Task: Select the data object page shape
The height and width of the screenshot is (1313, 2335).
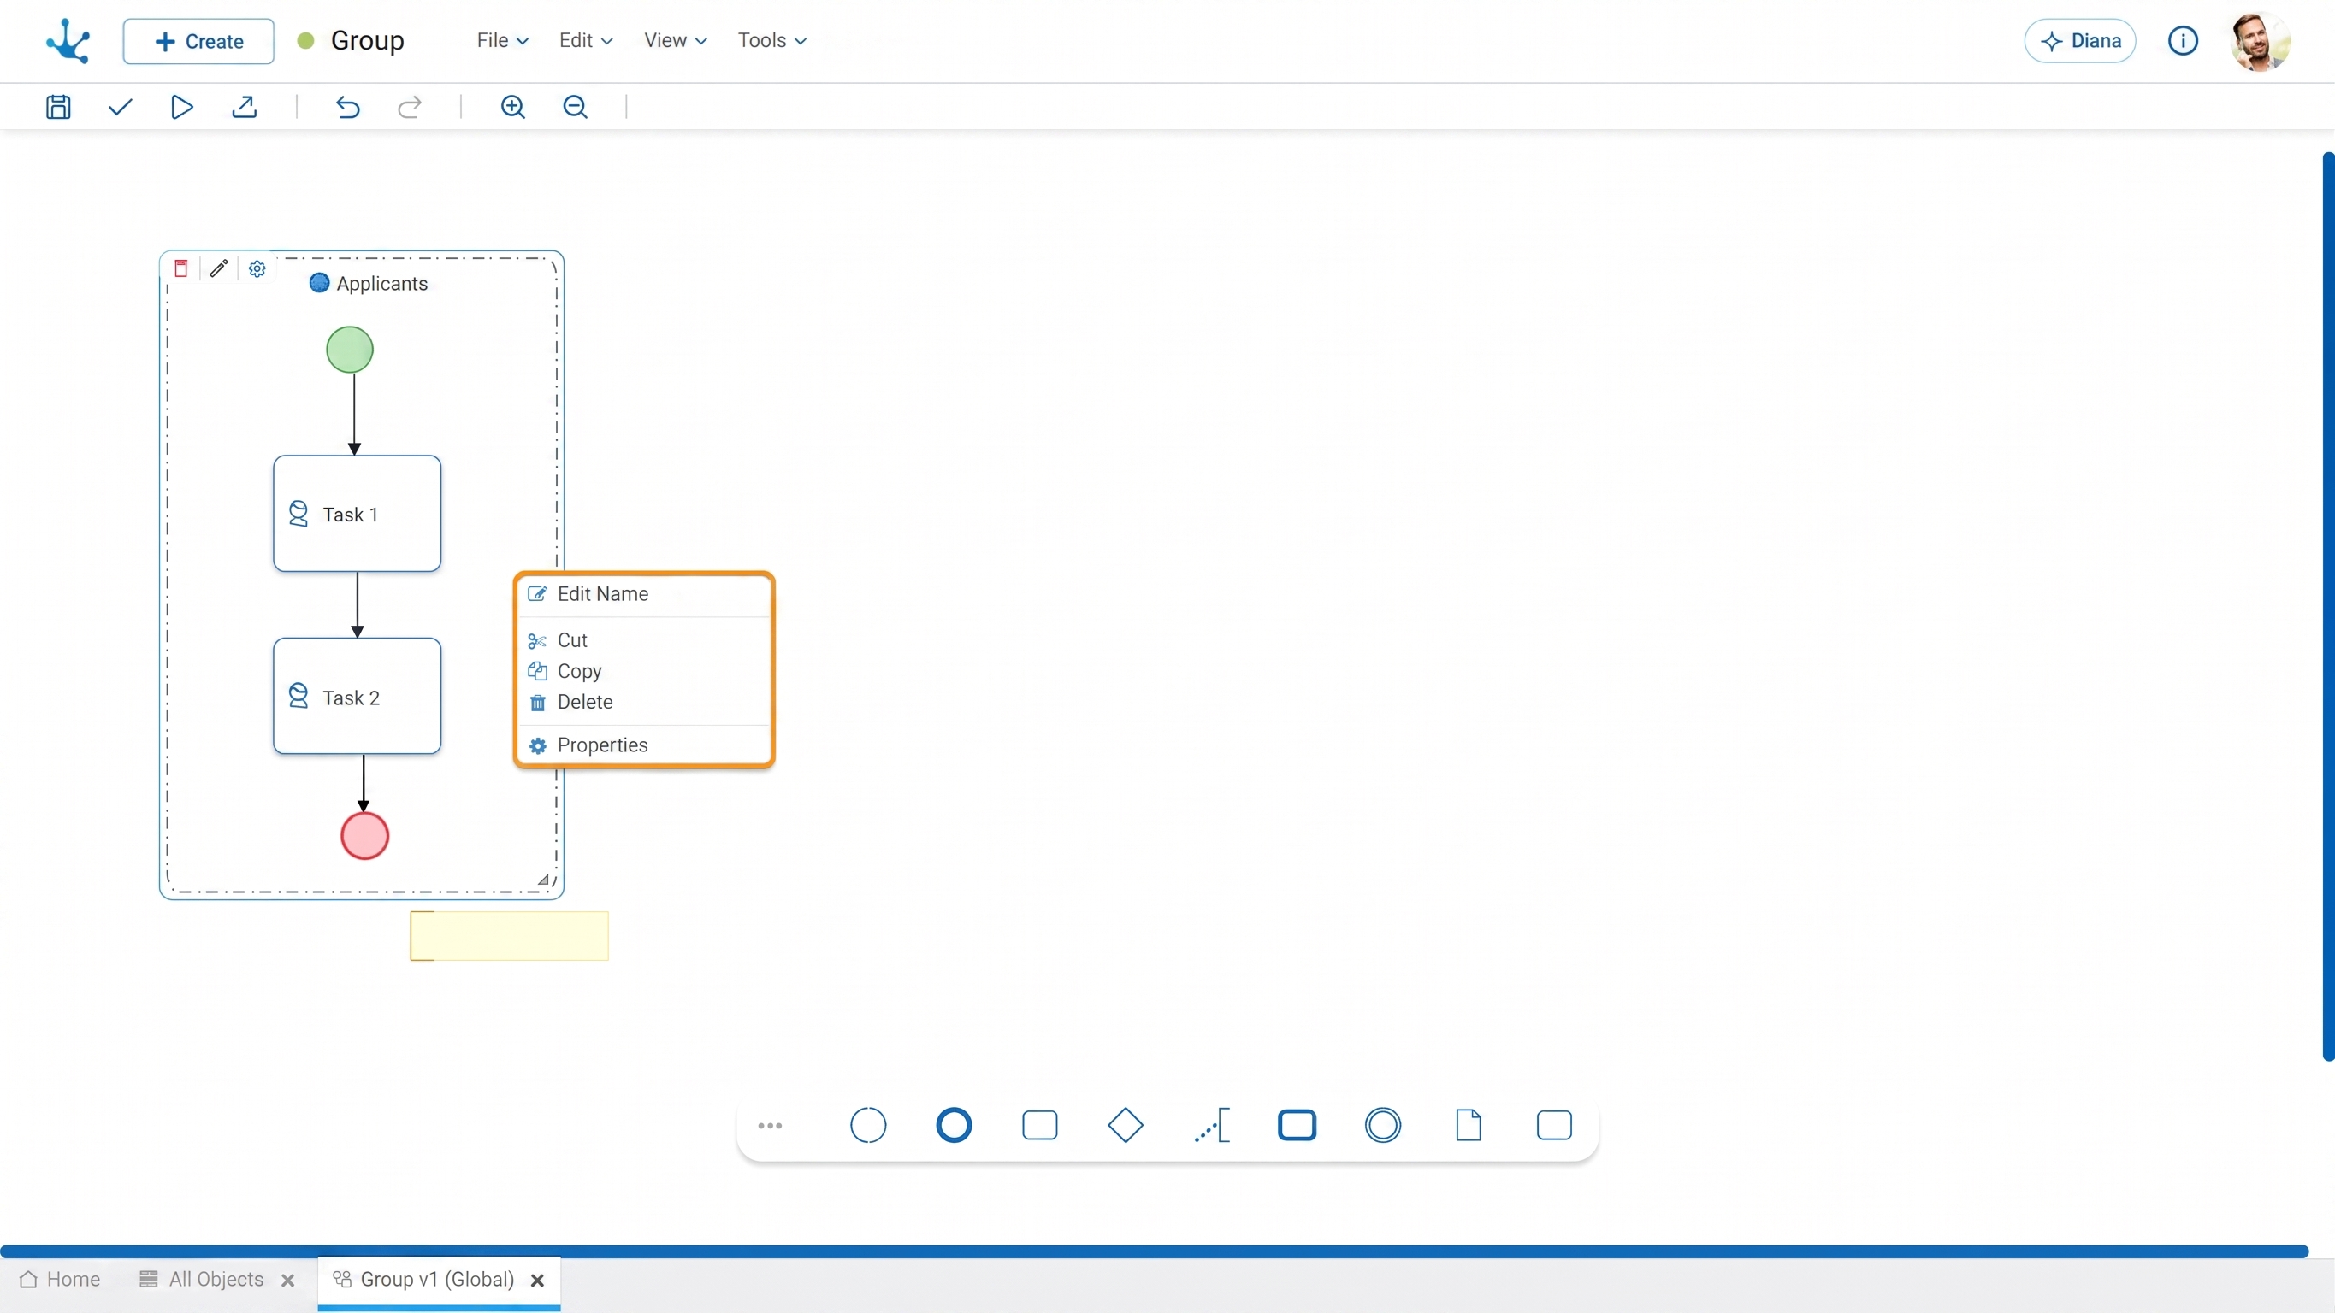Action: (1469, 1126)
